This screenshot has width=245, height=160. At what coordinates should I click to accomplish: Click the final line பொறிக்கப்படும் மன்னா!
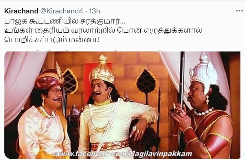[x=52, y=40]
